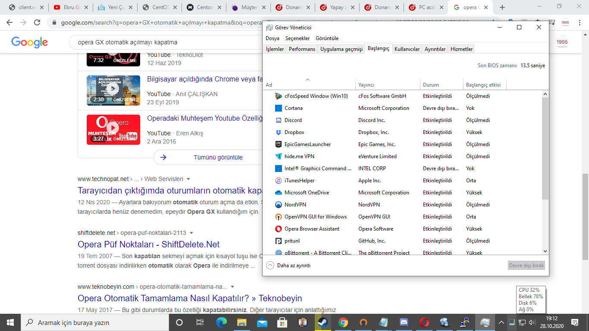Click the hide.me VPN icon
589x331 pixels.
click(279, 156)
